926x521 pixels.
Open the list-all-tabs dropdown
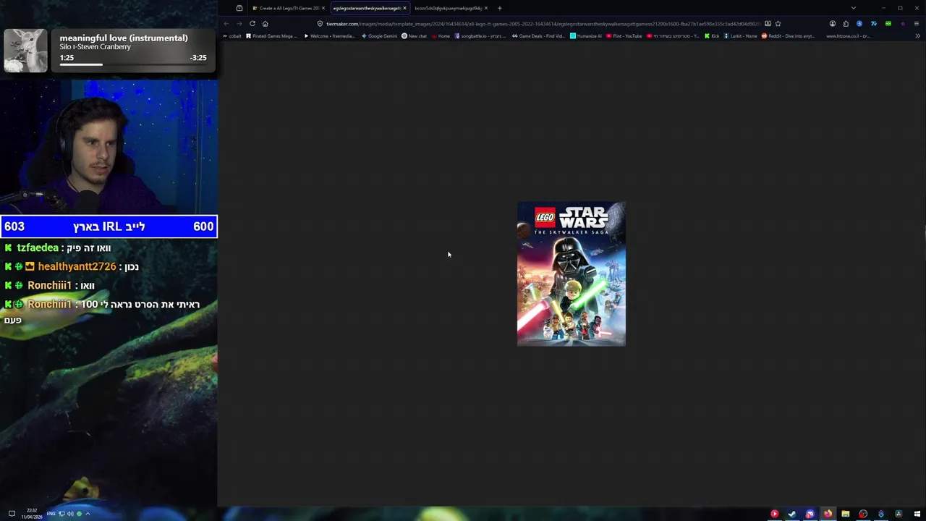[x=853, y=8]
